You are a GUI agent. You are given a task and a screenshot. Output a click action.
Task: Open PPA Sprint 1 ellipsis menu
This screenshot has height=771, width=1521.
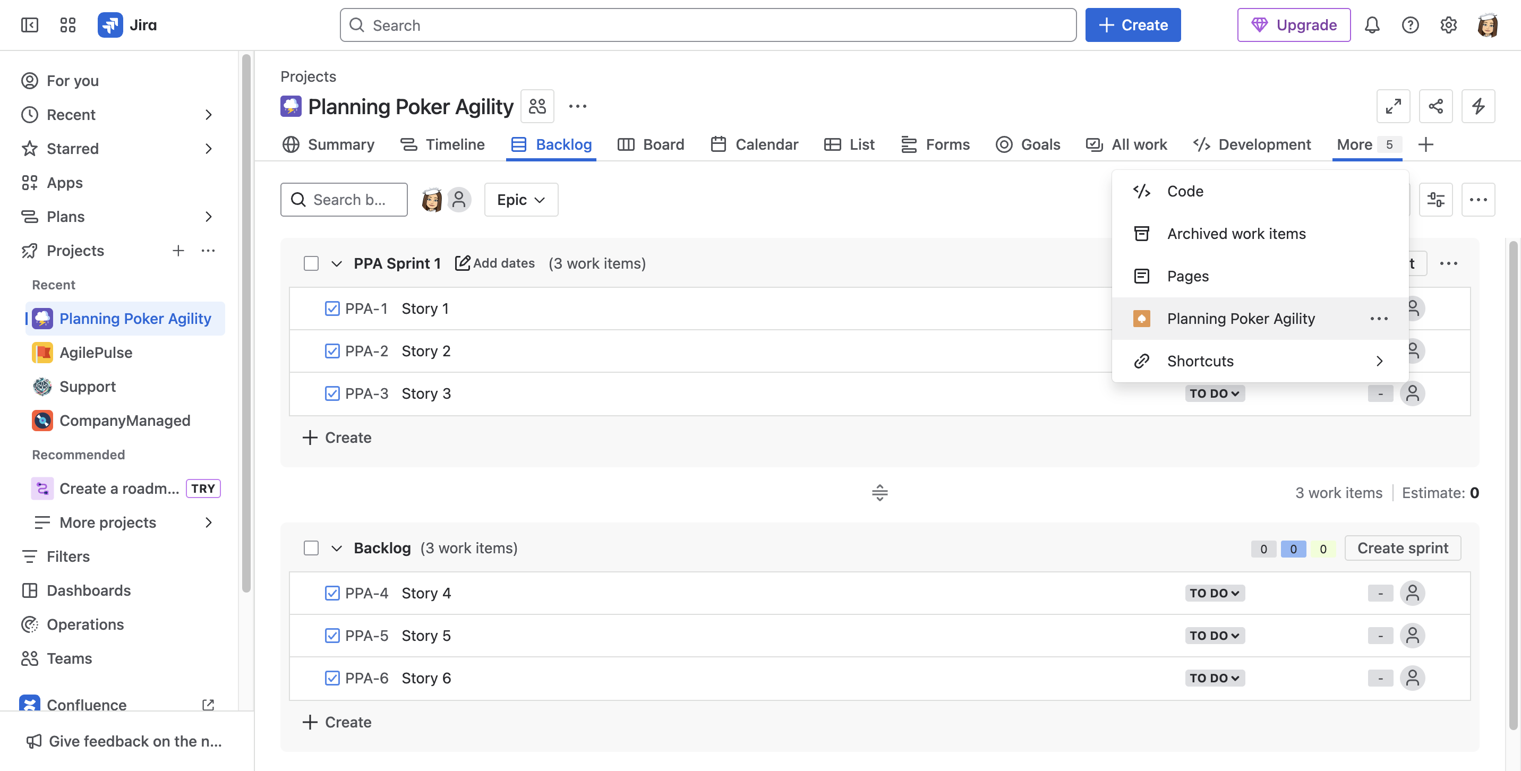coord(1448,263)
